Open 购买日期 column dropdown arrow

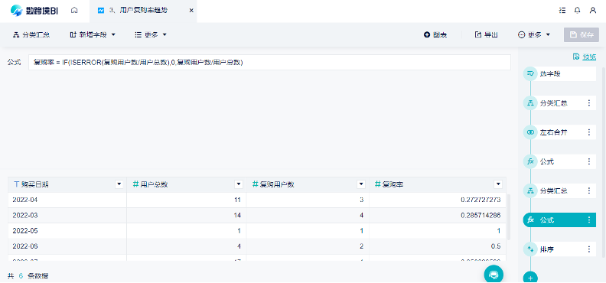[119, 184]
